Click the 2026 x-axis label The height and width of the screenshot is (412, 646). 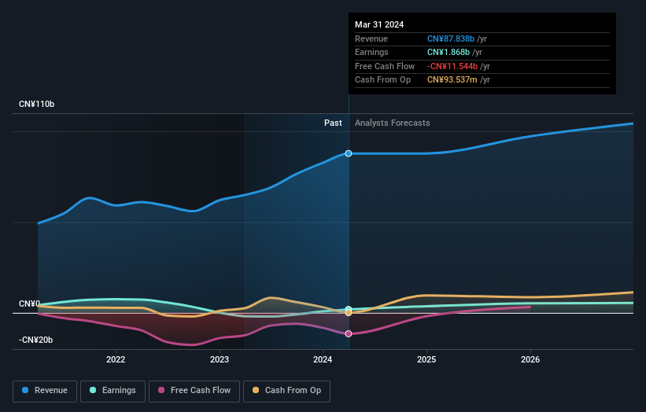click(530, 360)
